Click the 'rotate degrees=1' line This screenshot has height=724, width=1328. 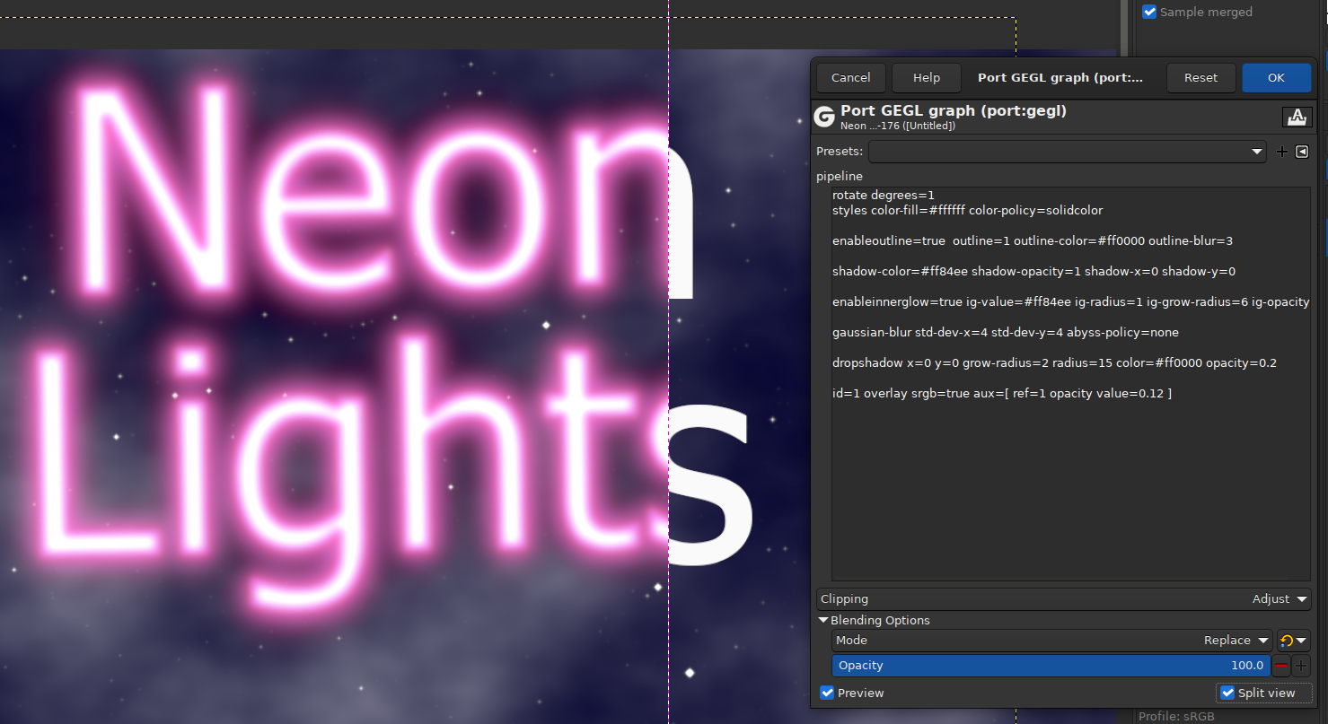tap(884, 195)
